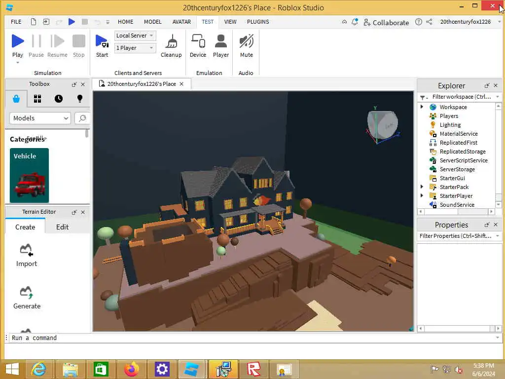The width and height of the screenshot is (505, 379).
Task: Open the Help question mark icon
Action: [418, 22]
